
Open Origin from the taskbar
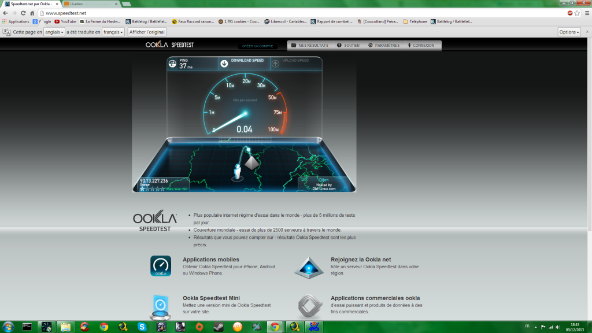coord(199,327)
